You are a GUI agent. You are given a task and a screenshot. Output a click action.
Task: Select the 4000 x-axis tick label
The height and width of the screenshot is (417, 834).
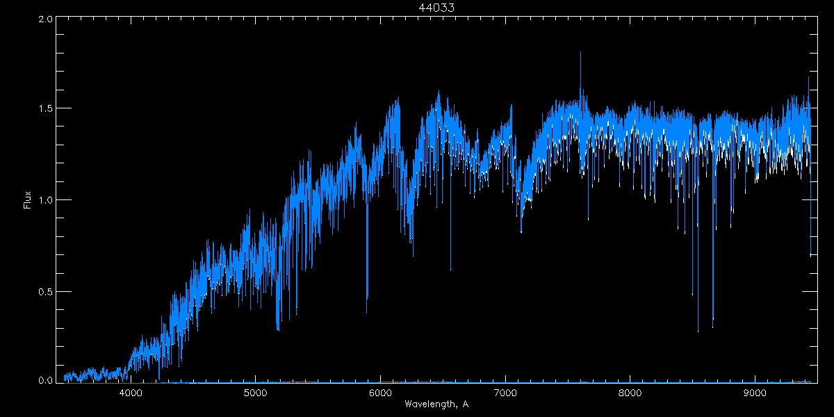(131, 393)
